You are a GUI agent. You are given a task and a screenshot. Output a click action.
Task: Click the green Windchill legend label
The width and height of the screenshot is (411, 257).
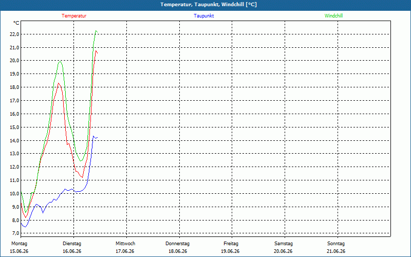pyautogui.click(x=333, y=16)
